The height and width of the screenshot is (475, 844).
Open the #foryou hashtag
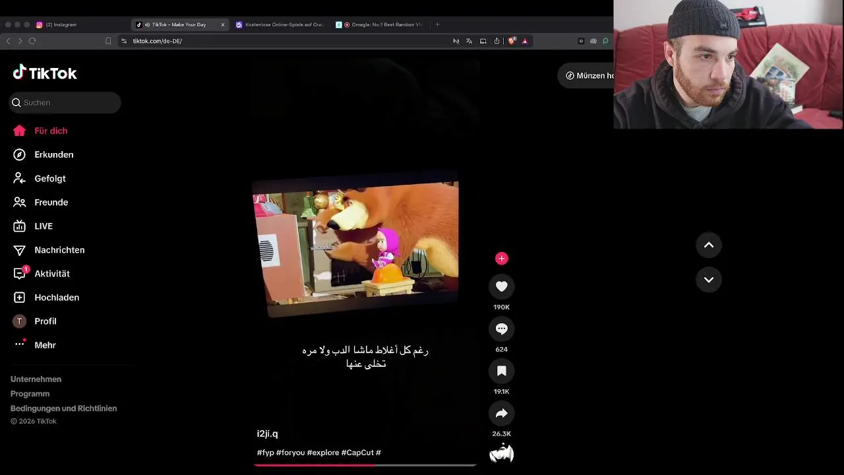click(290, 453)
